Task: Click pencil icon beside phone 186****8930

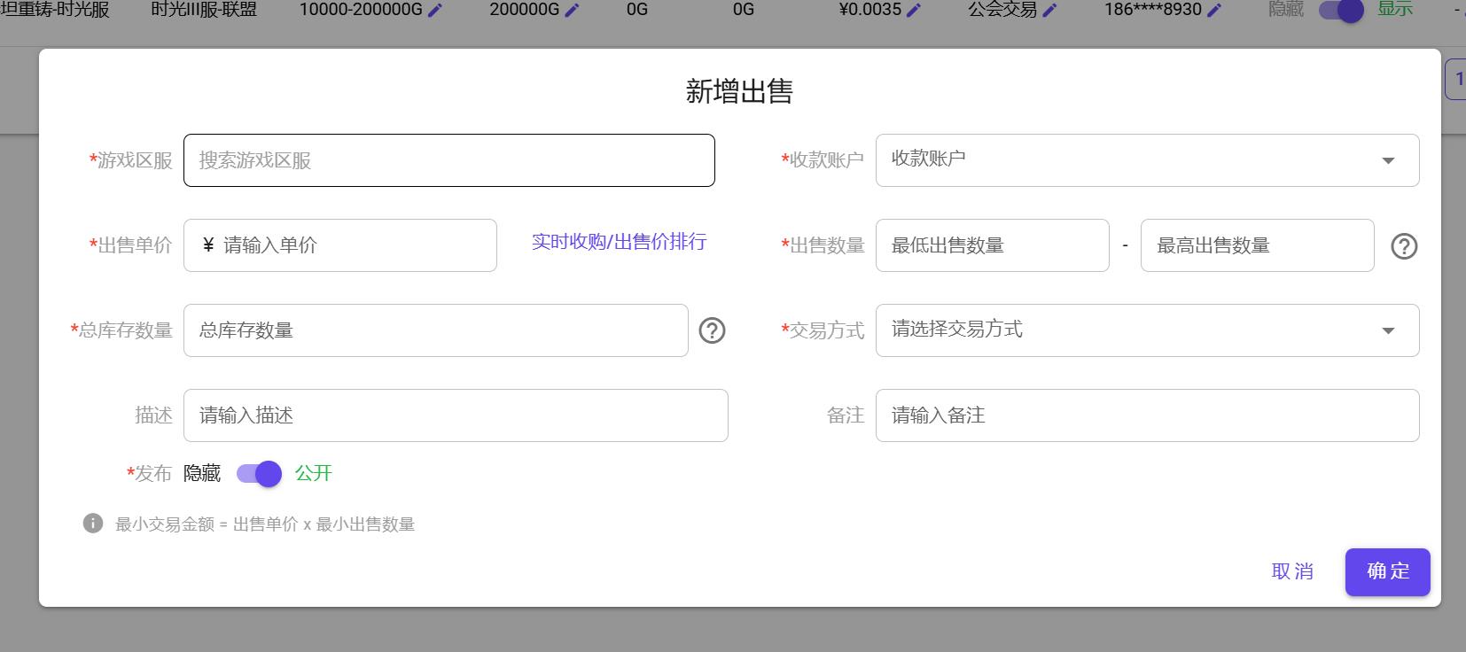Action: [x=1214, y=10]
